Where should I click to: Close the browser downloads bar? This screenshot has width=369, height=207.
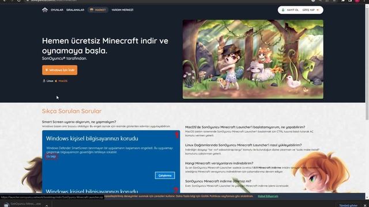point(365,205)
